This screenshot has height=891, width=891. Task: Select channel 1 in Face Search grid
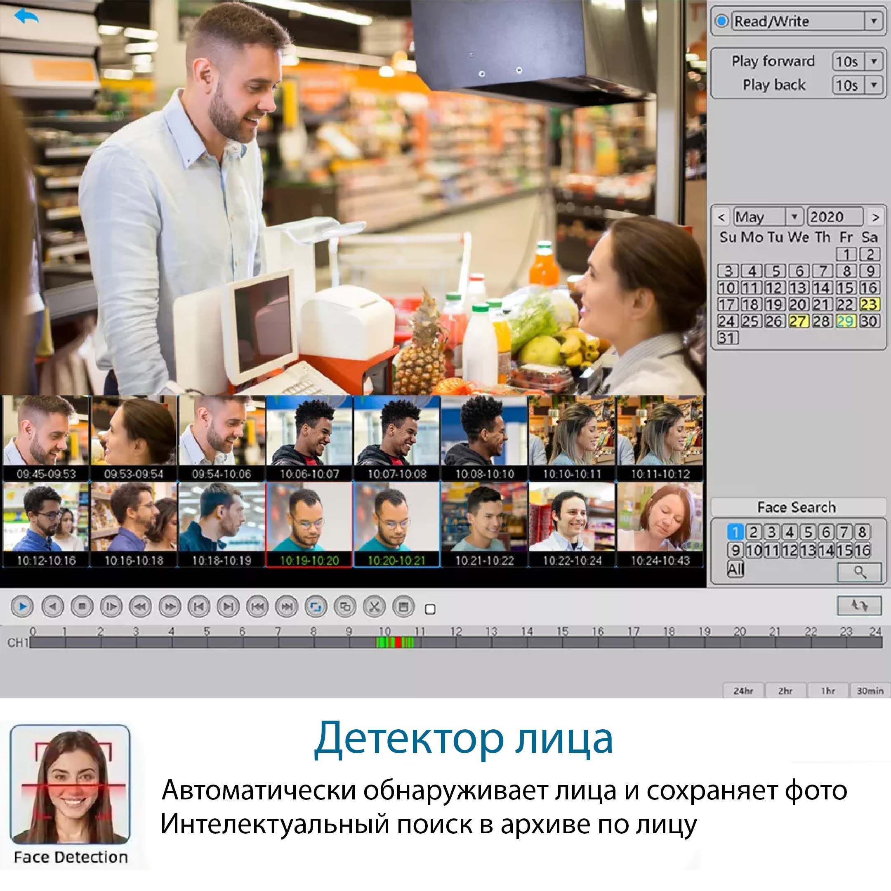point(735,532)
